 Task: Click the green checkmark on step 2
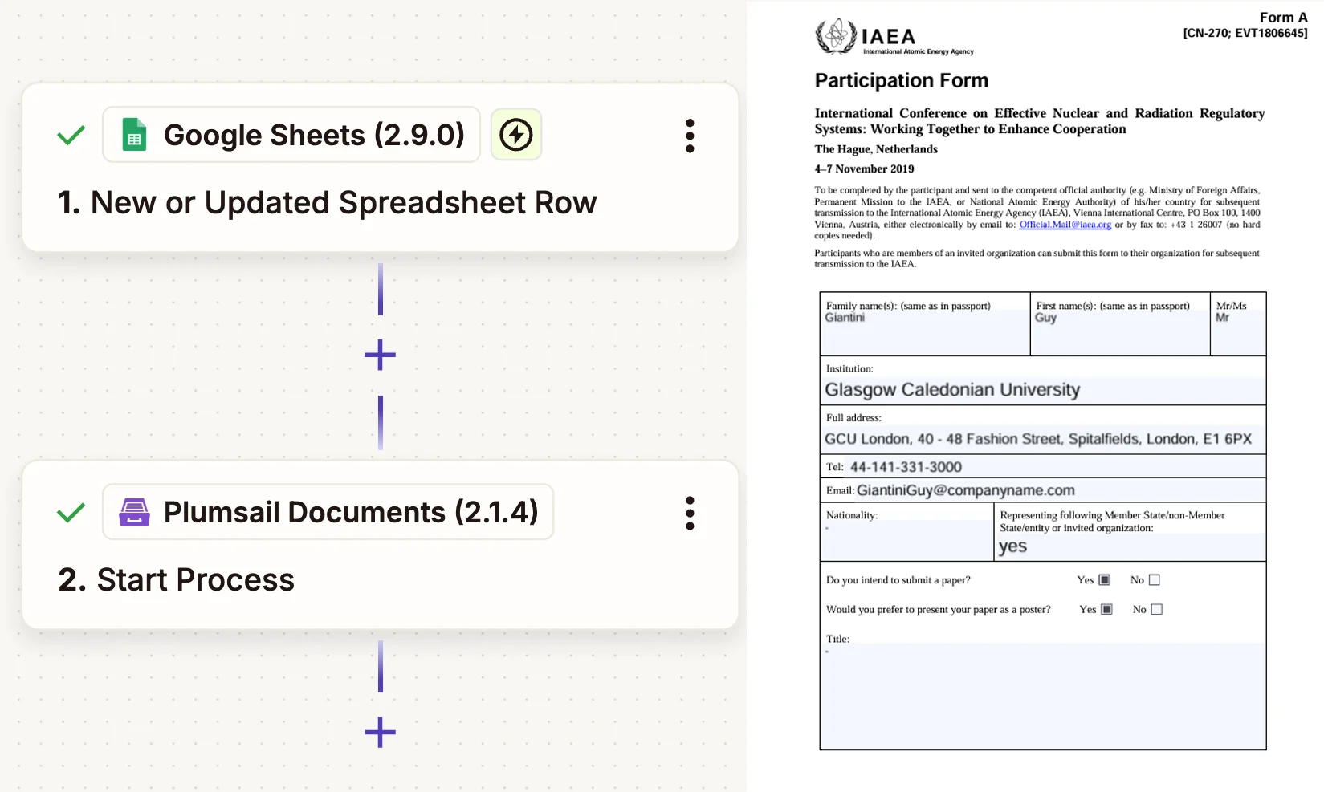click(71, 513)
